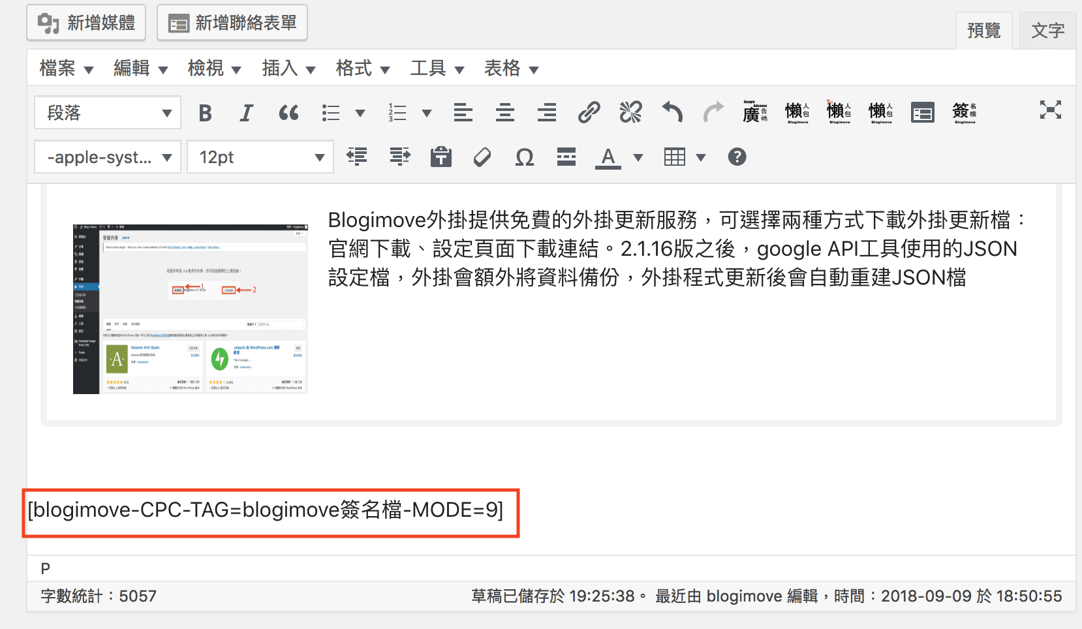Screen dimensions: 1082x629
Task: Create a numbered list
Action: click(x=397, y=113)
